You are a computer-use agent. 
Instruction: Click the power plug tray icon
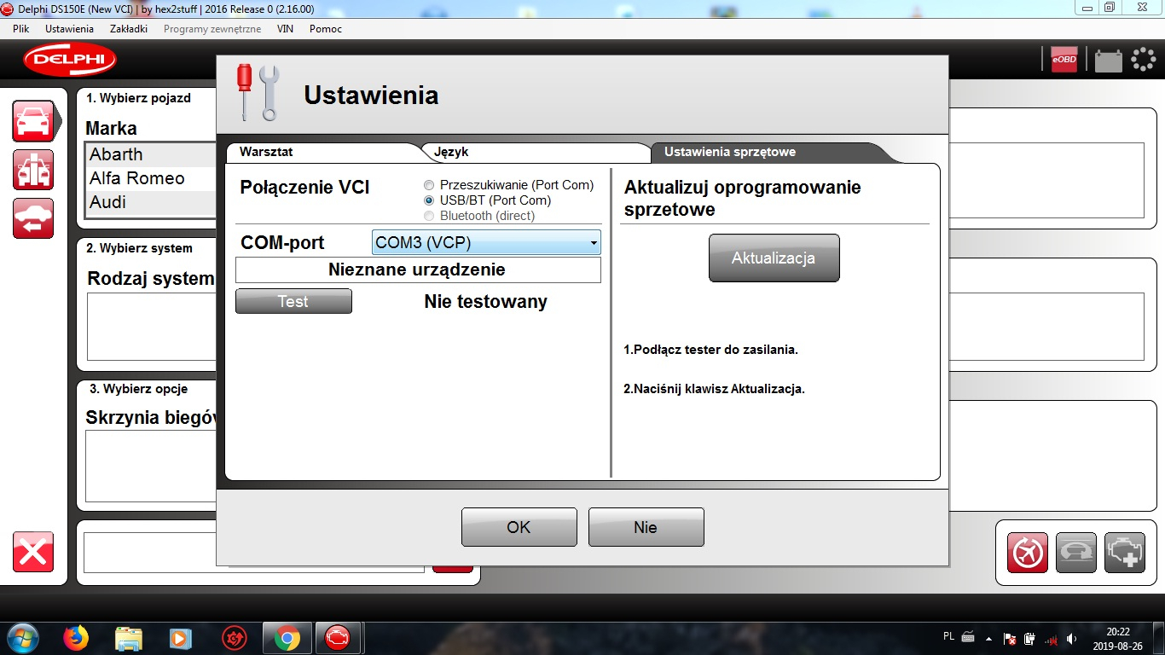point(1030,638)
